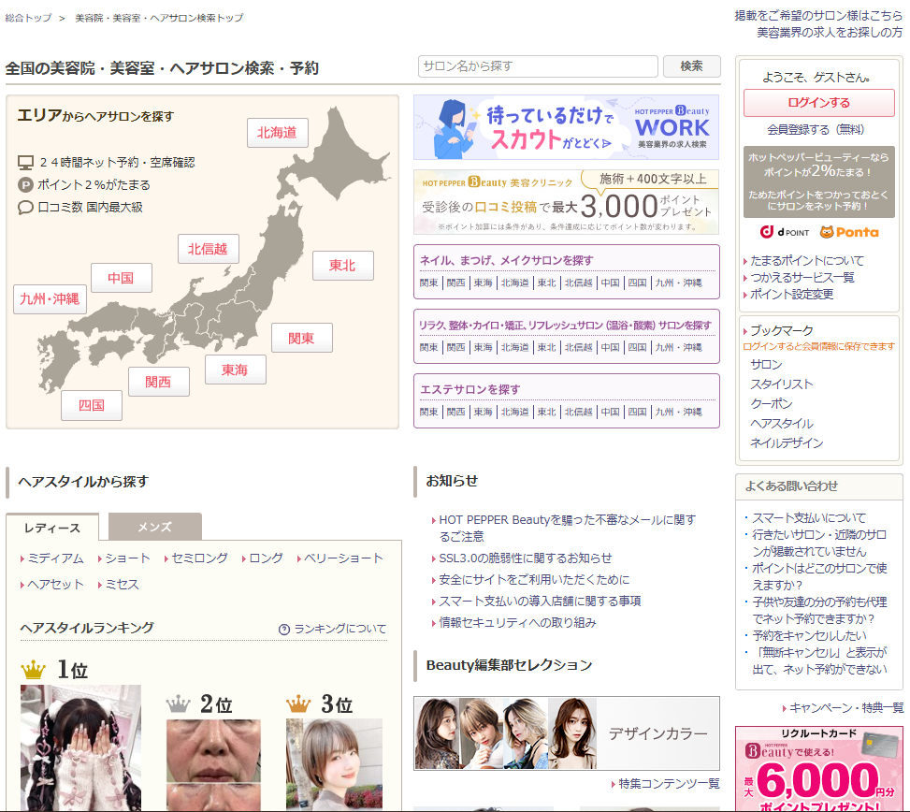
Task: Select 九州・沖縄 on the area map
Action: point(50,299)
